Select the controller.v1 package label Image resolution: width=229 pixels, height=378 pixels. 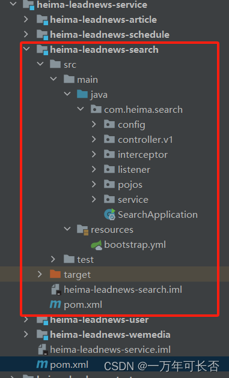click(x=145, y=140)
